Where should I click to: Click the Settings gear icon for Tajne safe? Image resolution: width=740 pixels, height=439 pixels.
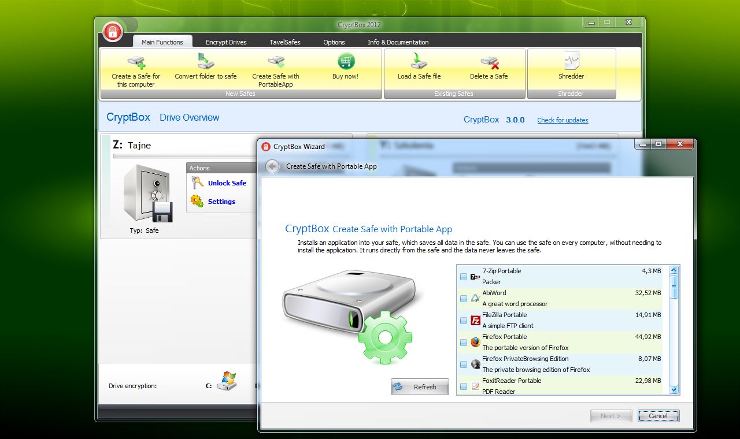click(x=197, y=202)
